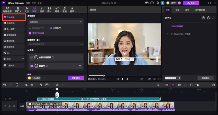
Task: Uncheck 清空已有字幕 checkbox
Action: point(30,33)
